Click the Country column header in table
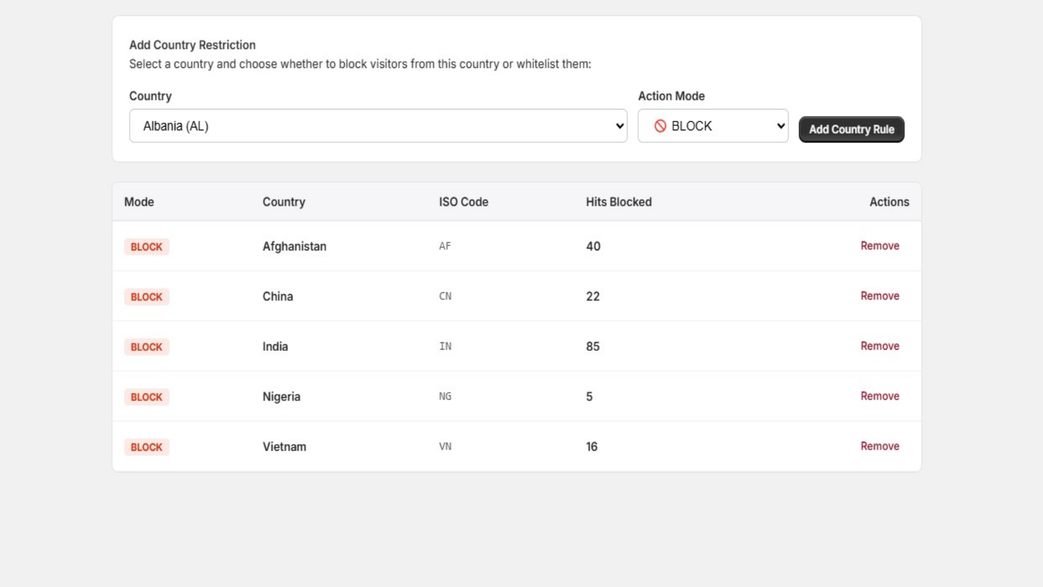The image size is (1043, 587). tap(284, 202)
